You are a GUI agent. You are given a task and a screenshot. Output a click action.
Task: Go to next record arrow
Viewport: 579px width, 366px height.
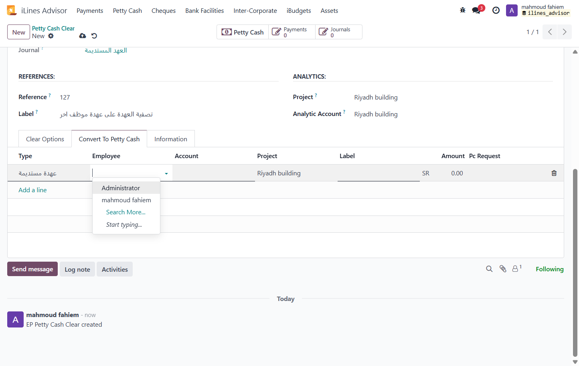click(565, 32)
